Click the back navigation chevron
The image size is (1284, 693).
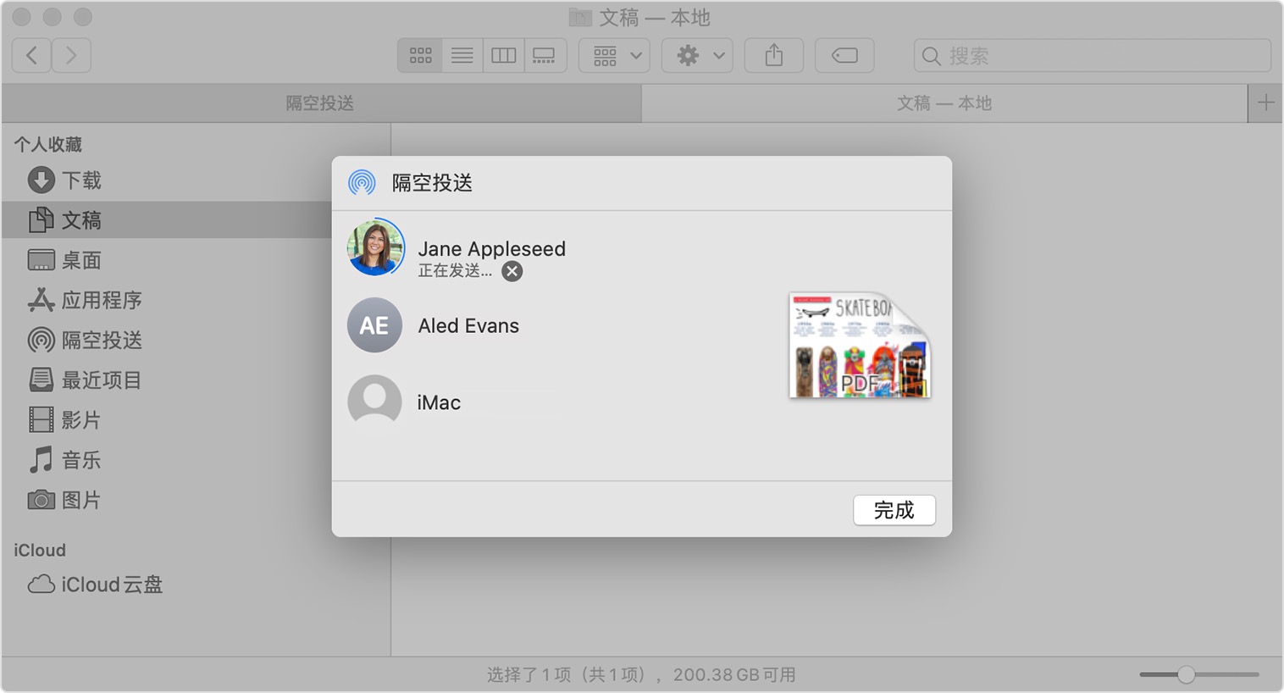coord(30,54)
